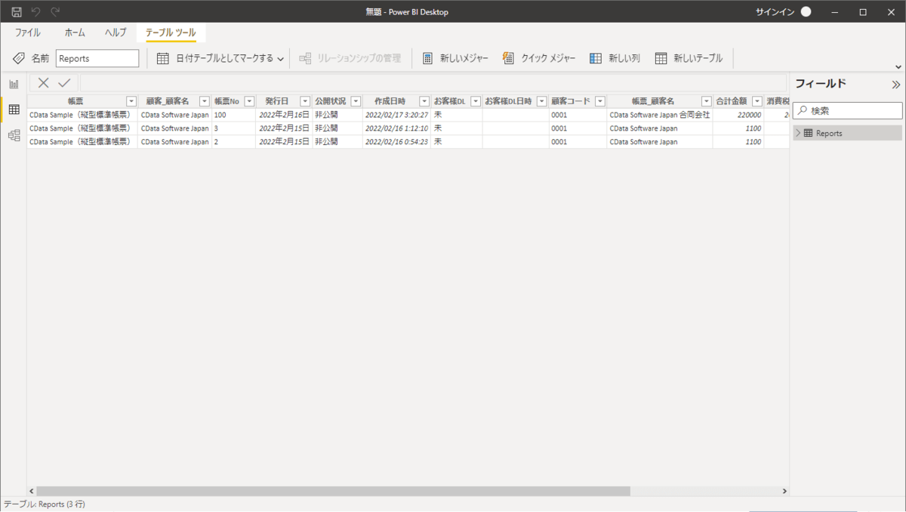The width and height of the screenshot is (906, 512).
Task: Open filter dropdown of お客様DL日時 column
Action: 541,101
